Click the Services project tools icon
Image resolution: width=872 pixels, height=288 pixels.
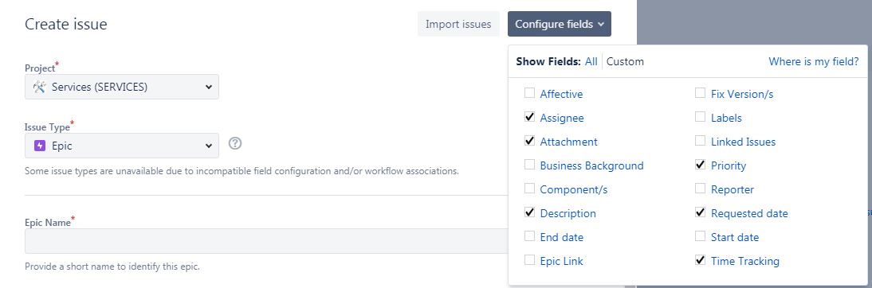(39, 88)
